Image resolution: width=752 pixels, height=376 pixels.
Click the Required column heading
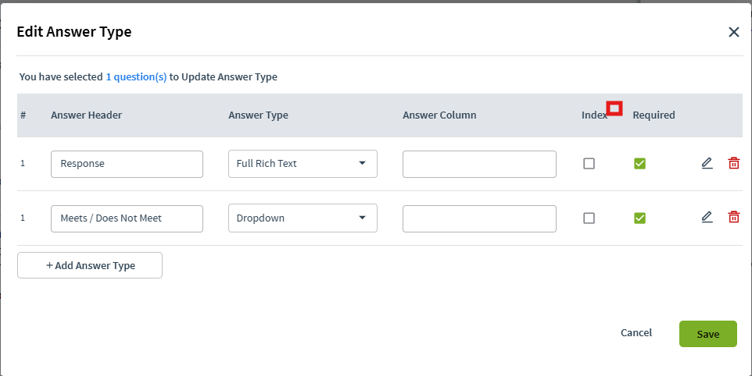654,115
